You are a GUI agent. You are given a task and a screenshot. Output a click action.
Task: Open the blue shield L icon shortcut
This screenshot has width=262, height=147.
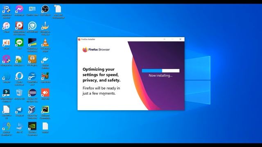[32, 27]
